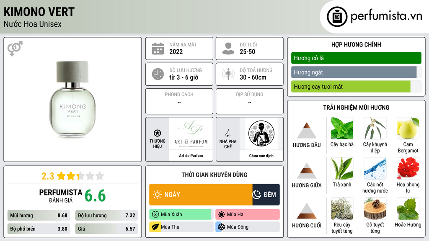Select the Gỗ tuyết tùng cedarwood image

tap(375, 209)
